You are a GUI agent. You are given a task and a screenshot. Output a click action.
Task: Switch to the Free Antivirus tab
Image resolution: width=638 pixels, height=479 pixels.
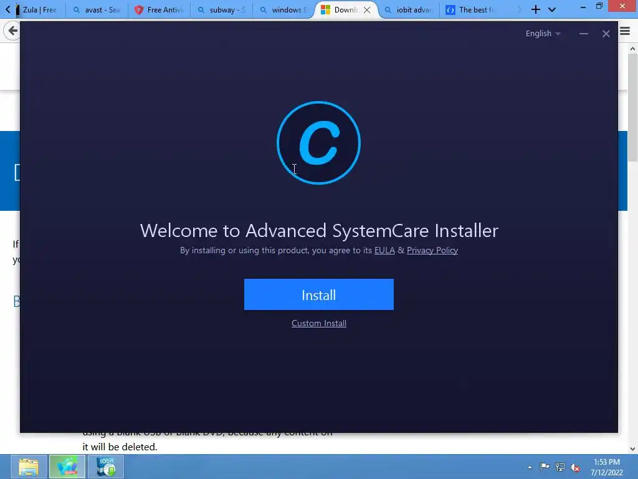(159, 10)
